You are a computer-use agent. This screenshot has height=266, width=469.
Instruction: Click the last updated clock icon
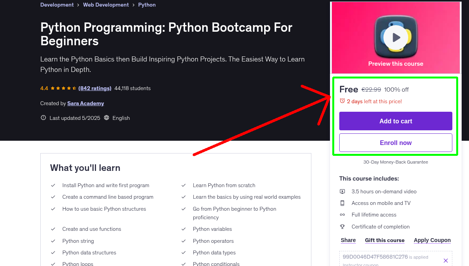pos(43,118)
